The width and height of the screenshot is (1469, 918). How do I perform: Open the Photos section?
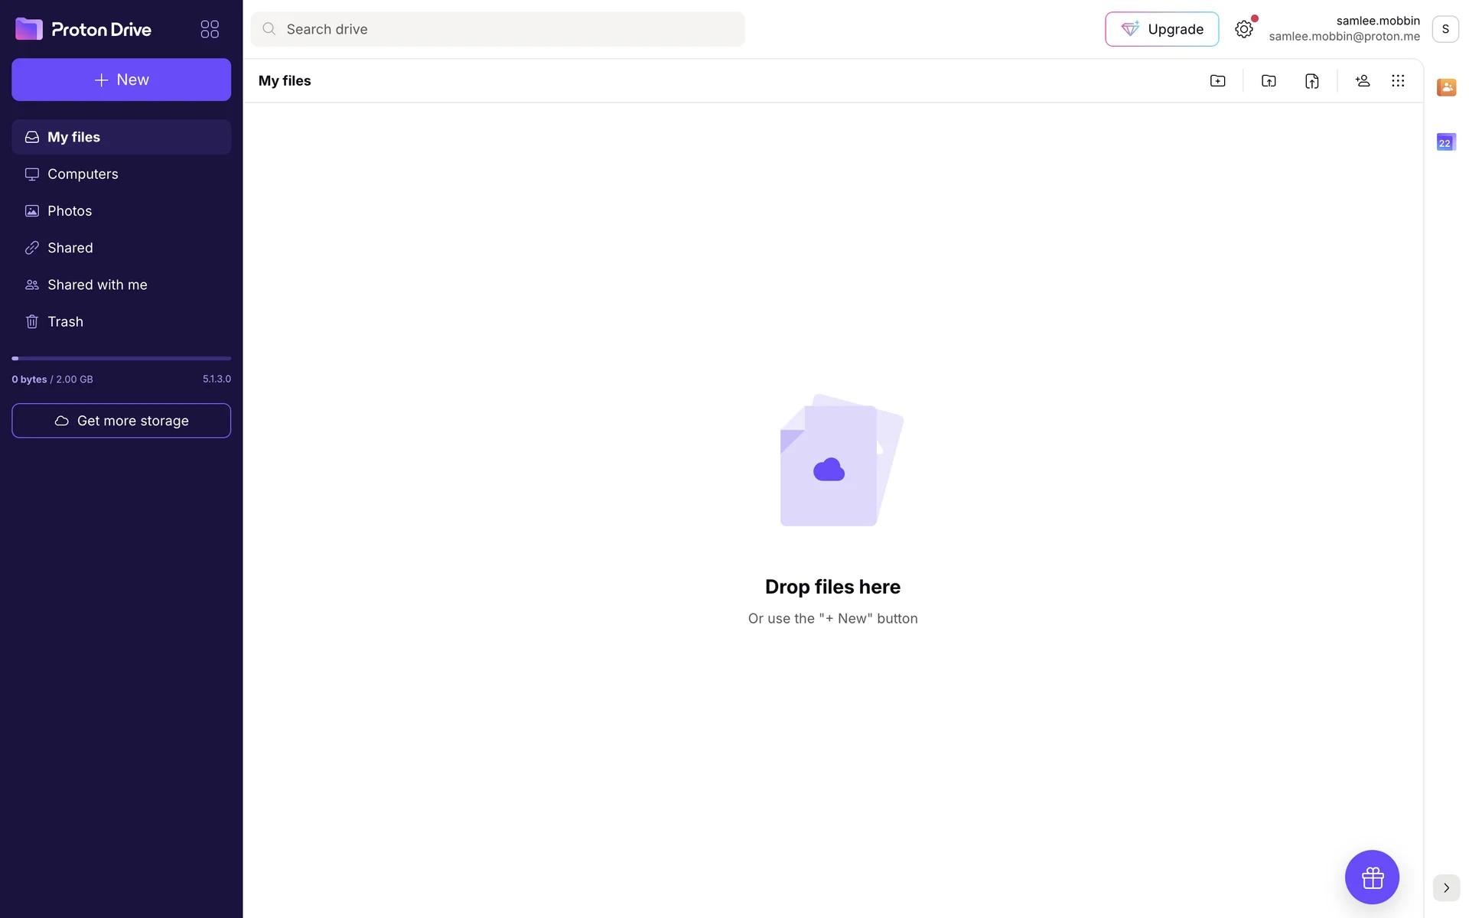pos(70,211)
